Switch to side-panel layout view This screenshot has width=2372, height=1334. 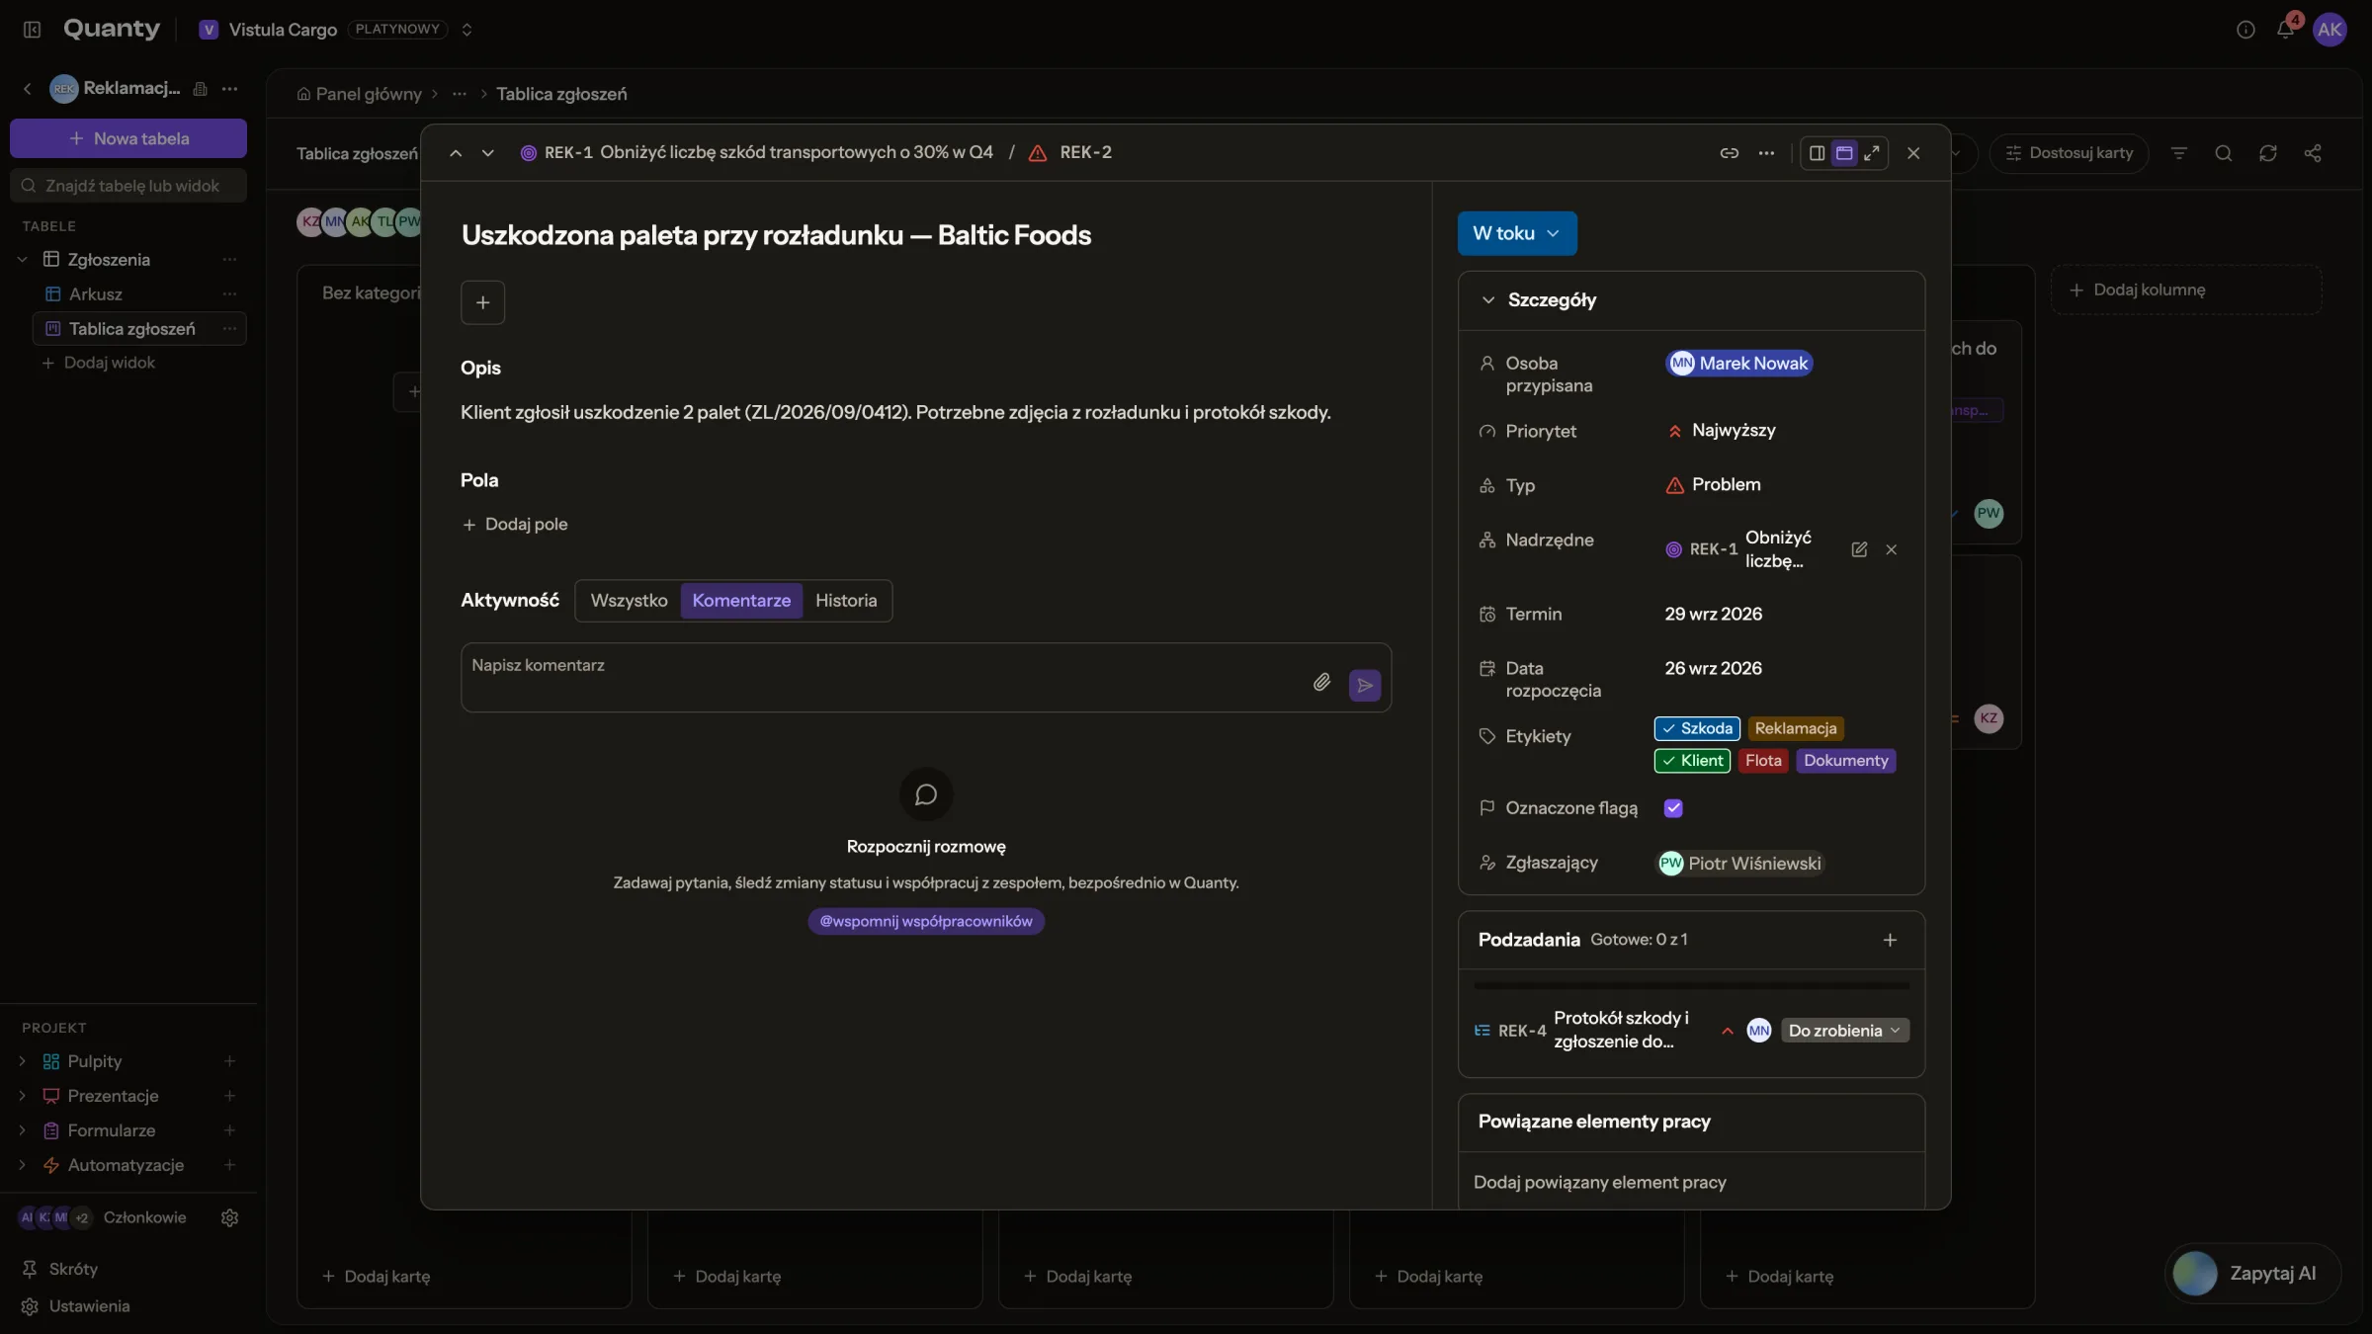[x=1817, y=153]
